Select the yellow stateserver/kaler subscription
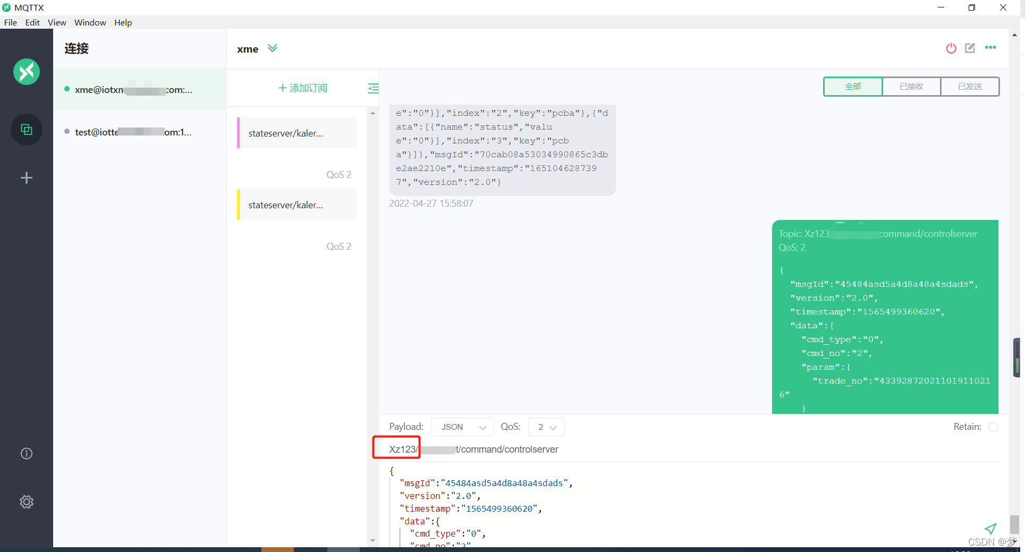 tap(297, 205)
